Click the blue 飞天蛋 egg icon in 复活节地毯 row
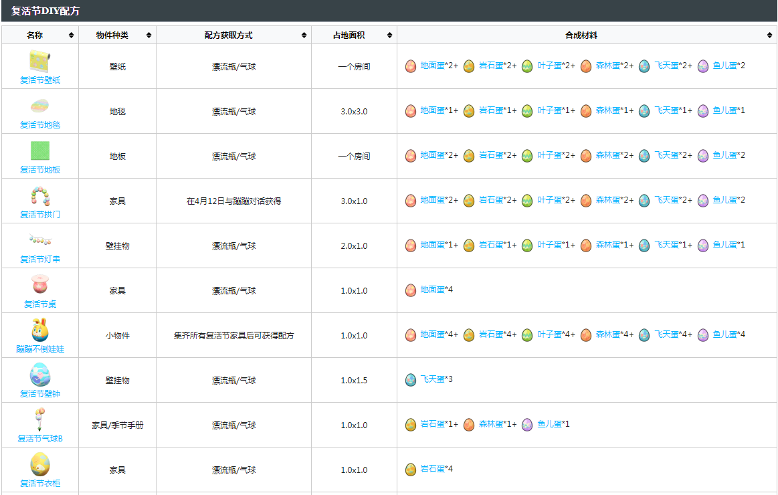 pyautogui.click(x=644, y=111)
